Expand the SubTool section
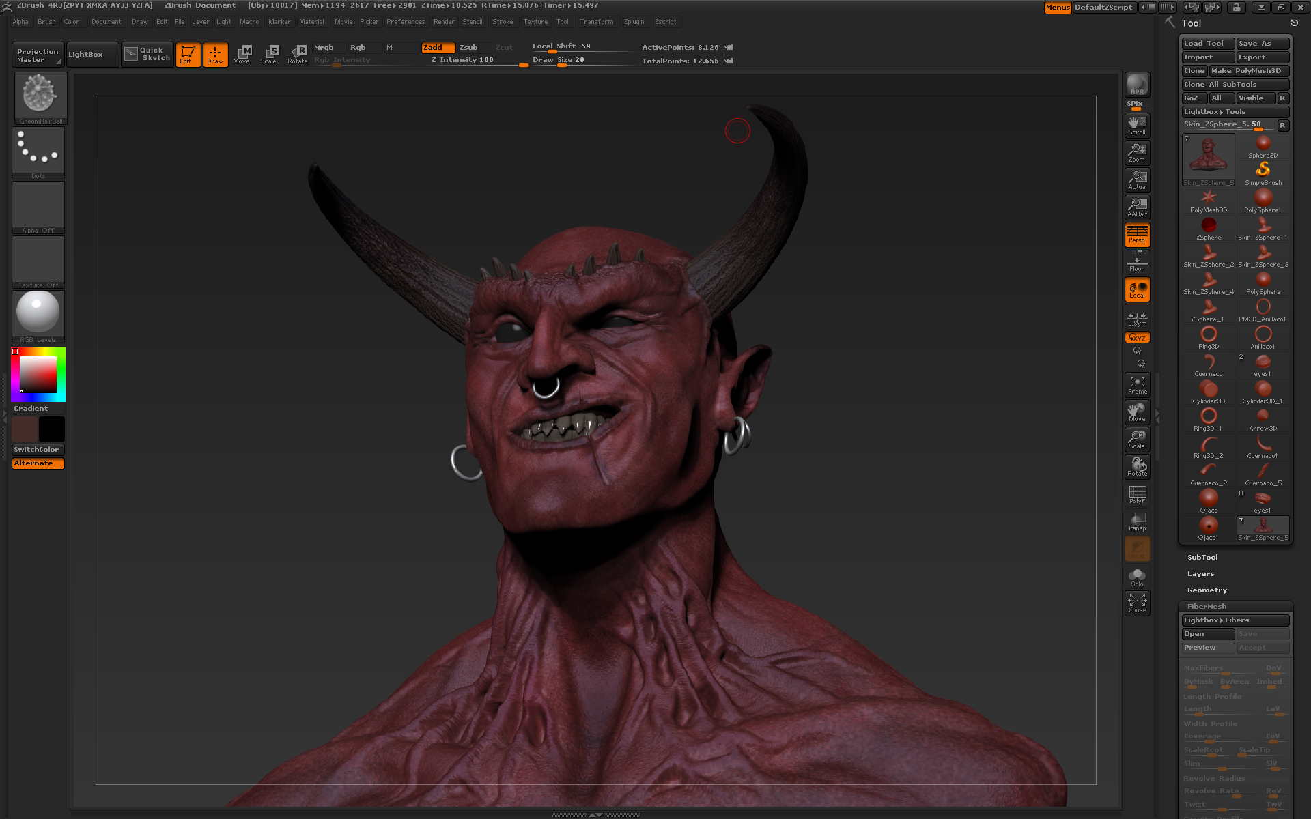Screen dimensions: 1311x819 click(1202, 558)
